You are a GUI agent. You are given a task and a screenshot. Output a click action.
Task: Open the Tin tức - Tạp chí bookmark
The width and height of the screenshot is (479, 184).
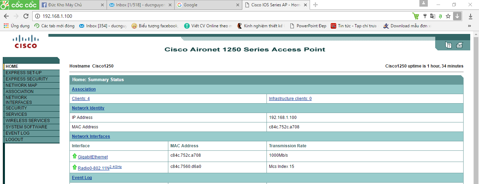tap(355, 26)
